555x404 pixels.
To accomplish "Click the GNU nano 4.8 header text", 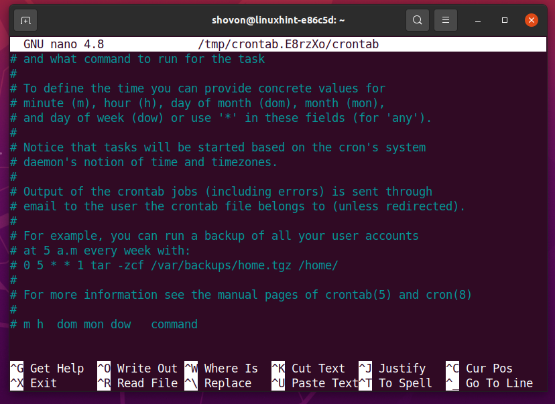I will click(64, 44).
